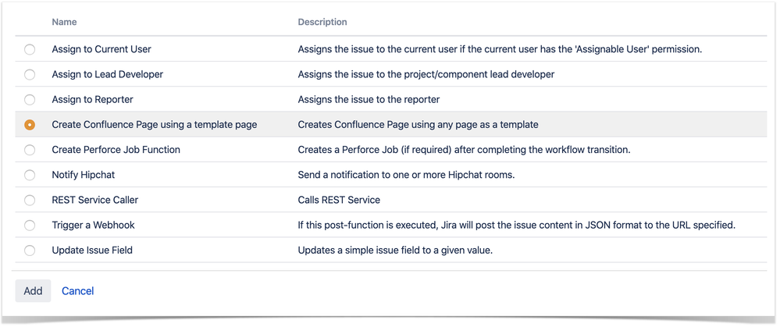Image resolution: width=780 pixels, height=327 pixels.
Task: Choose the Create Perforce Job Function radio button
Action: [x=30, y=150]
